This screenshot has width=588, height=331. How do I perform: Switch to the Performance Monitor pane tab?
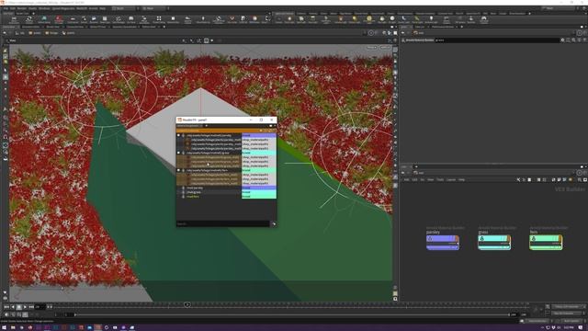pos(443,27)
